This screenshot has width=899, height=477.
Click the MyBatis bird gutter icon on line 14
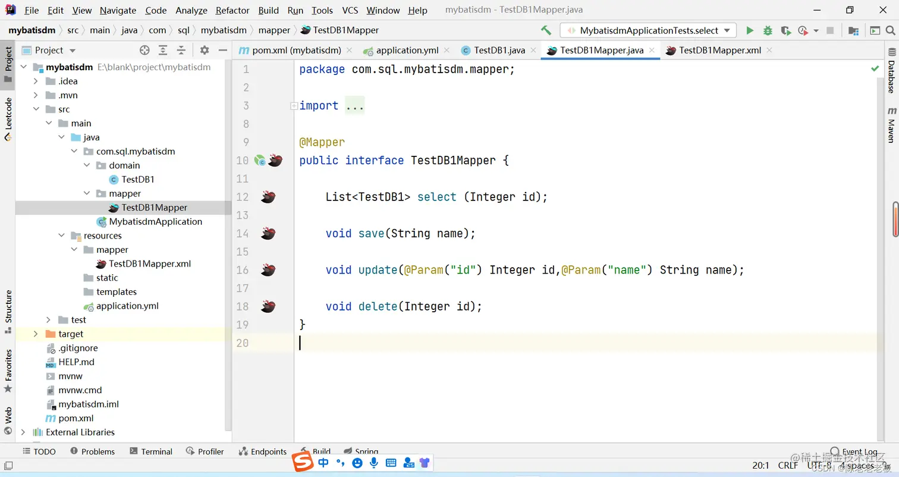pyautogui.click(x=268, y=233)
